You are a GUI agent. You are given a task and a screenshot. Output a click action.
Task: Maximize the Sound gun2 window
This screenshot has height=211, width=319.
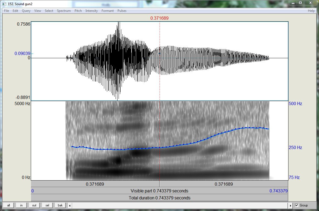pyautogui.click(x=300, y=3)
